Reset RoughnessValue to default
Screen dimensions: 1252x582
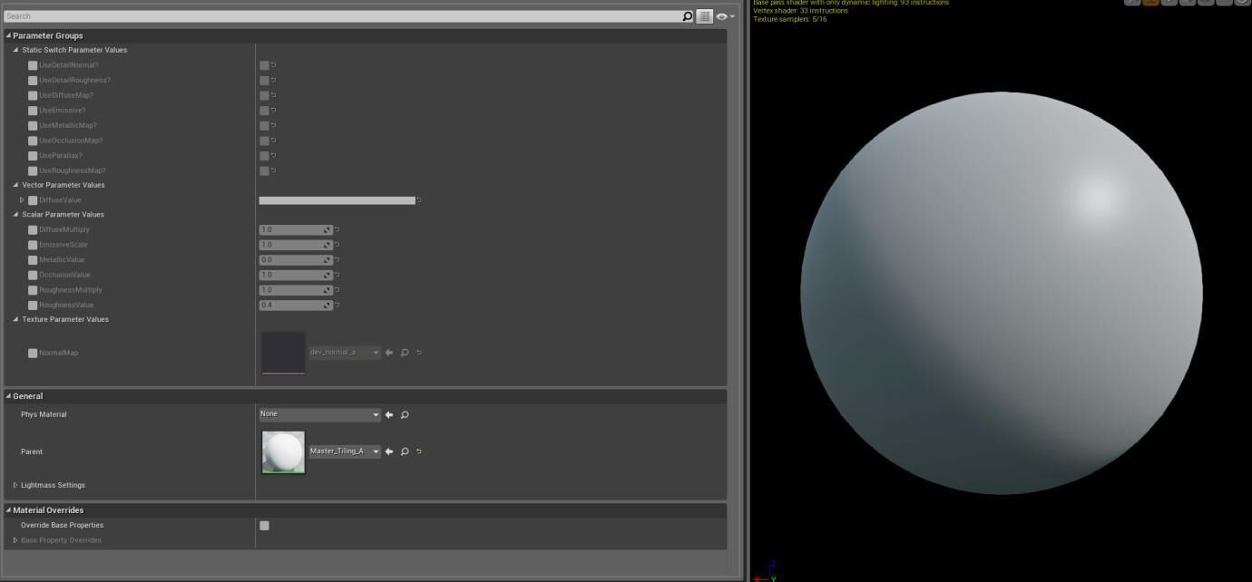point(337,305)
